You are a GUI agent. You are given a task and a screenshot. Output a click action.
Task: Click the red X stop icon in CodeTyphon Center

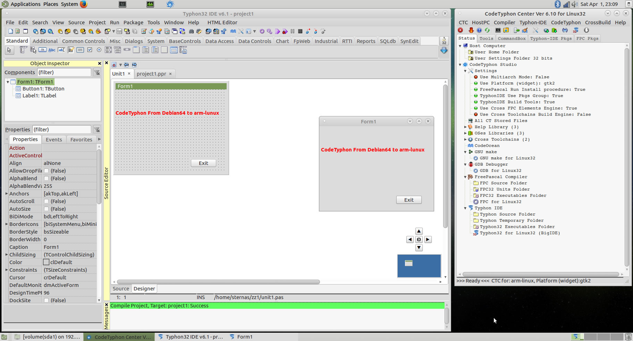click(460, 30)
